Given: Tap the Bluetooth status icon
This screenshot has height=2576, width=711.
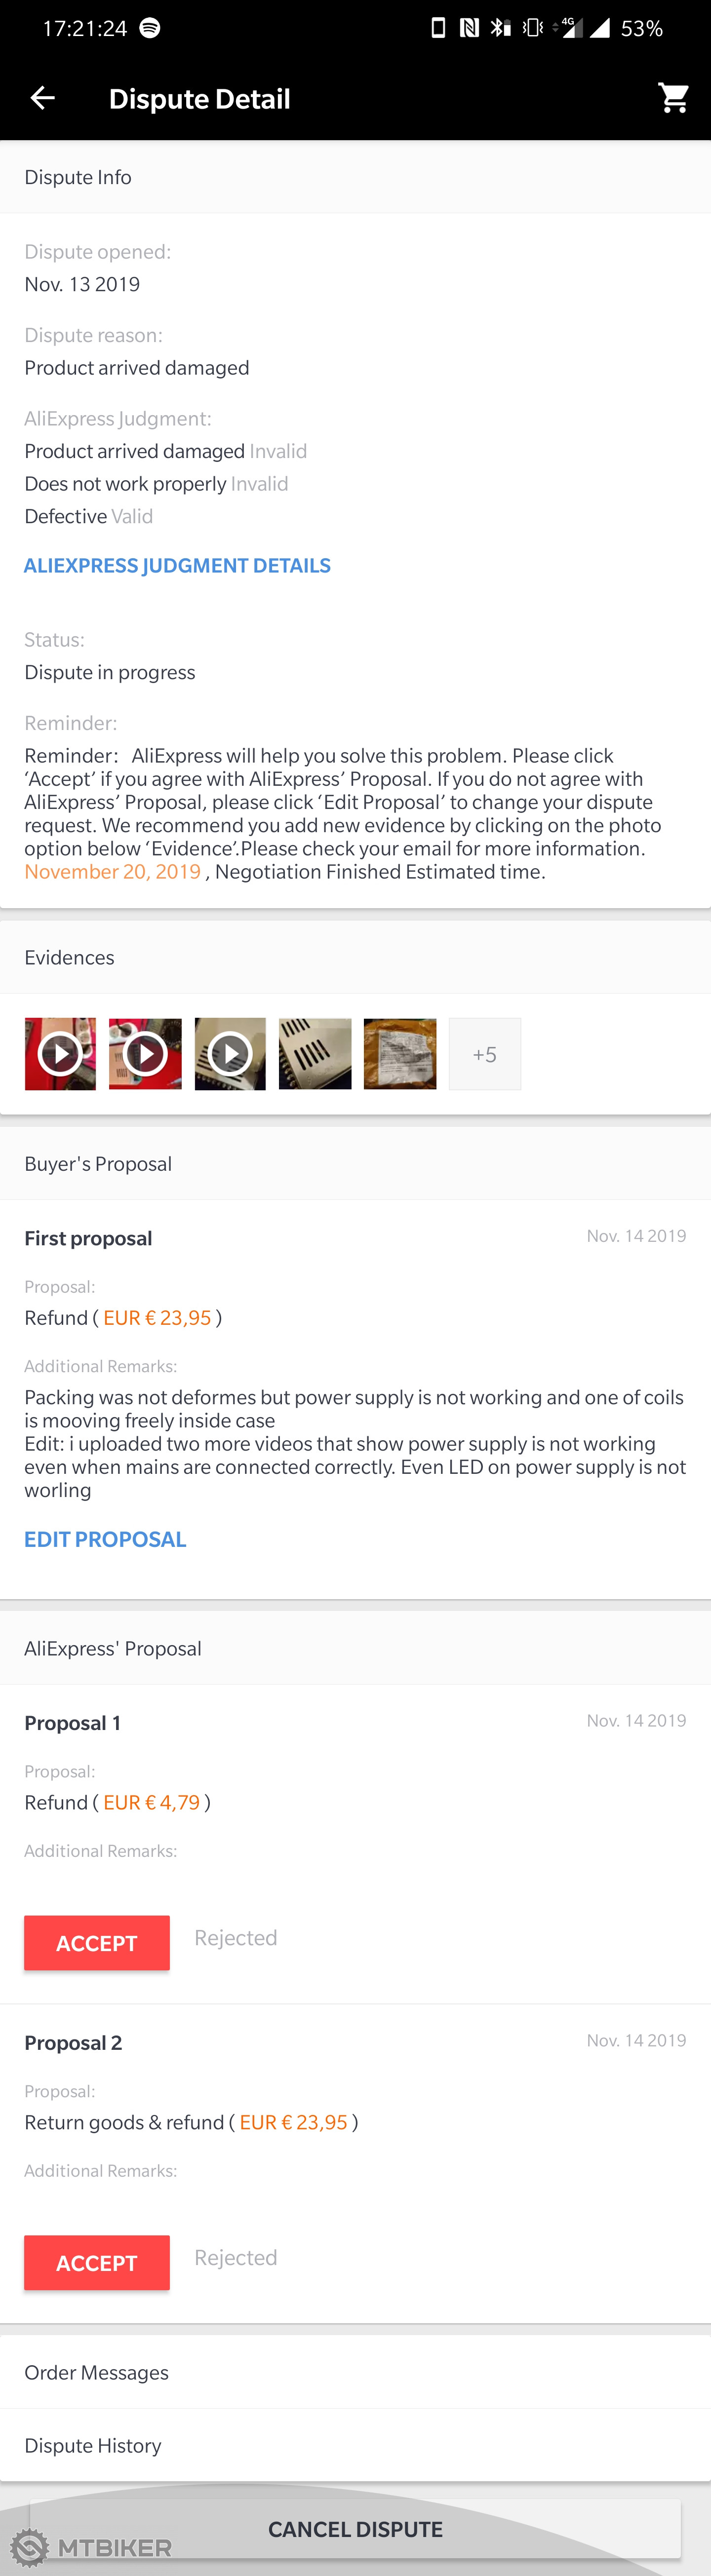Looking at the screenshot, I should (500, 28).
